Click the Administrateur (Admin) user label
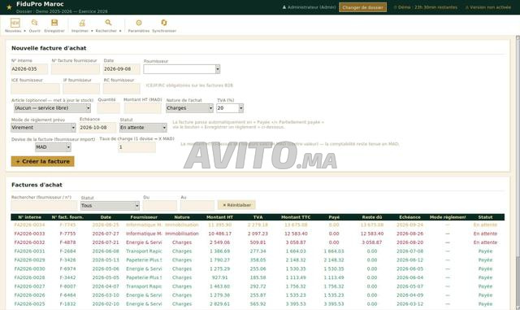This screenshot has height=310, width=520. [x=309, y=7]
